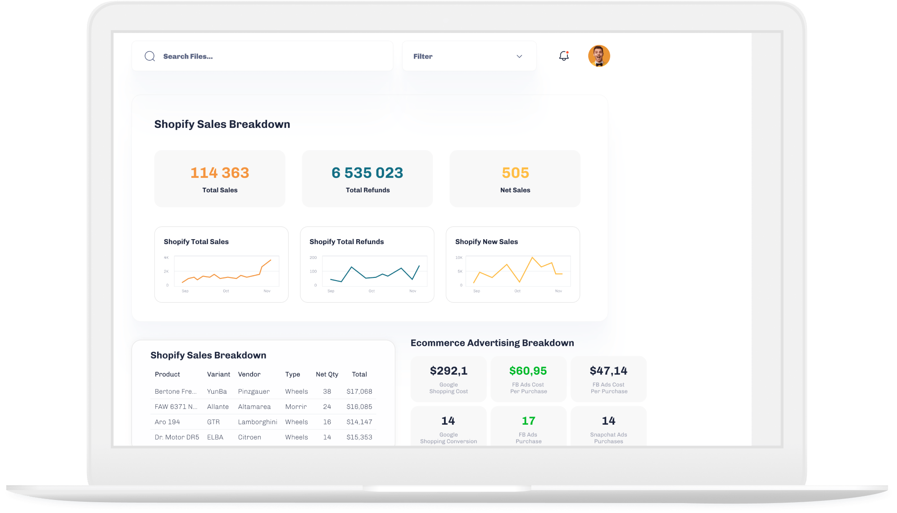Screen dimensions: 897x513
Task: Click the $16,085 total value
Action: [359, 407]
